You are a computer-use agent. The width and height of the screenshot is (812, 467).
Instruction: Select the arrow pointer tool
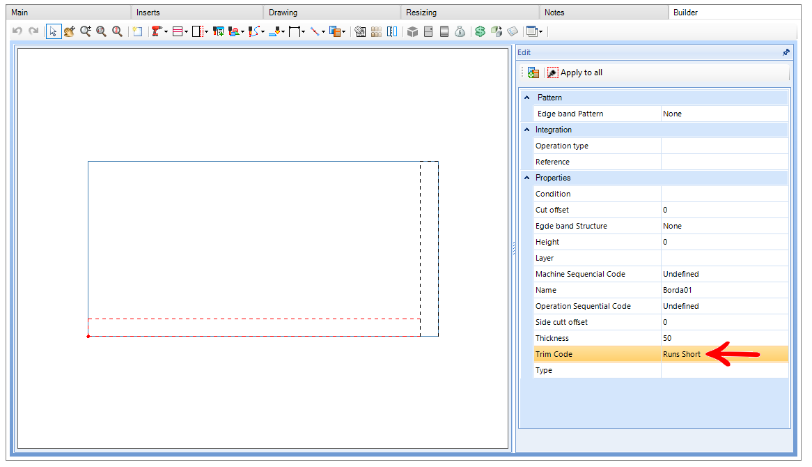tap(54, 31)
